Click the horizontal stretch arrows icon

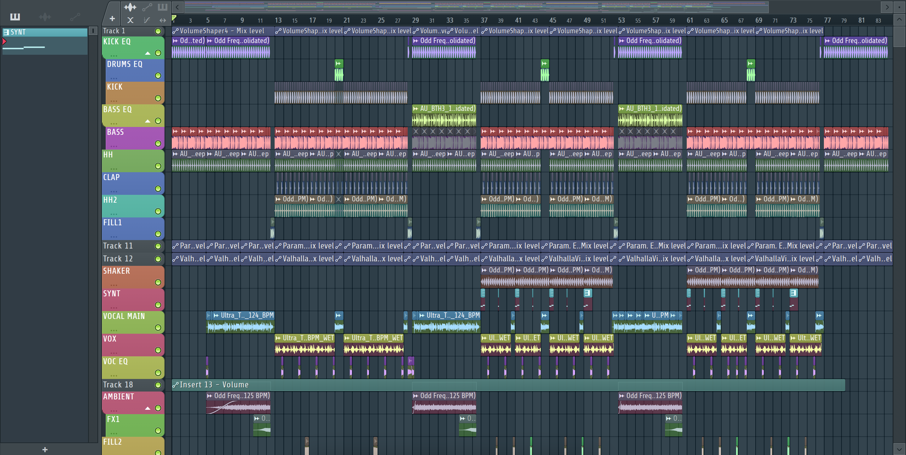[x=163, y=20]
